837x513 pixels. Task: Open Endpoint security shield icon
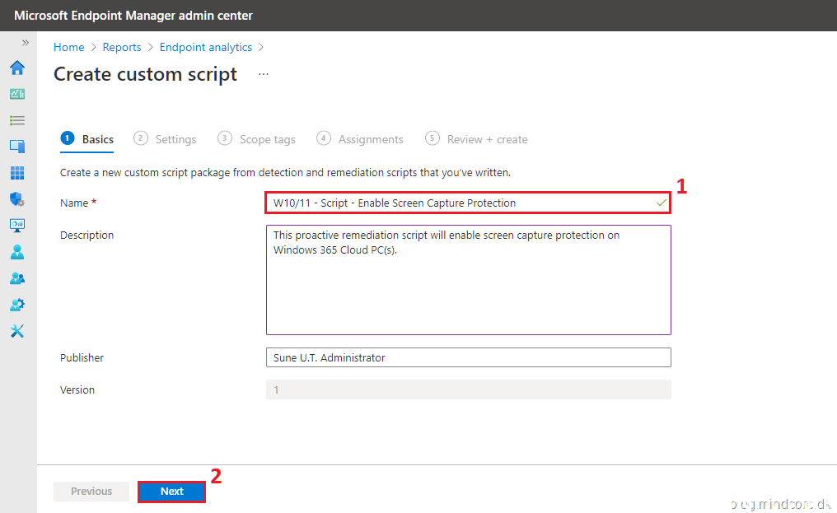[x=16, y=199]
